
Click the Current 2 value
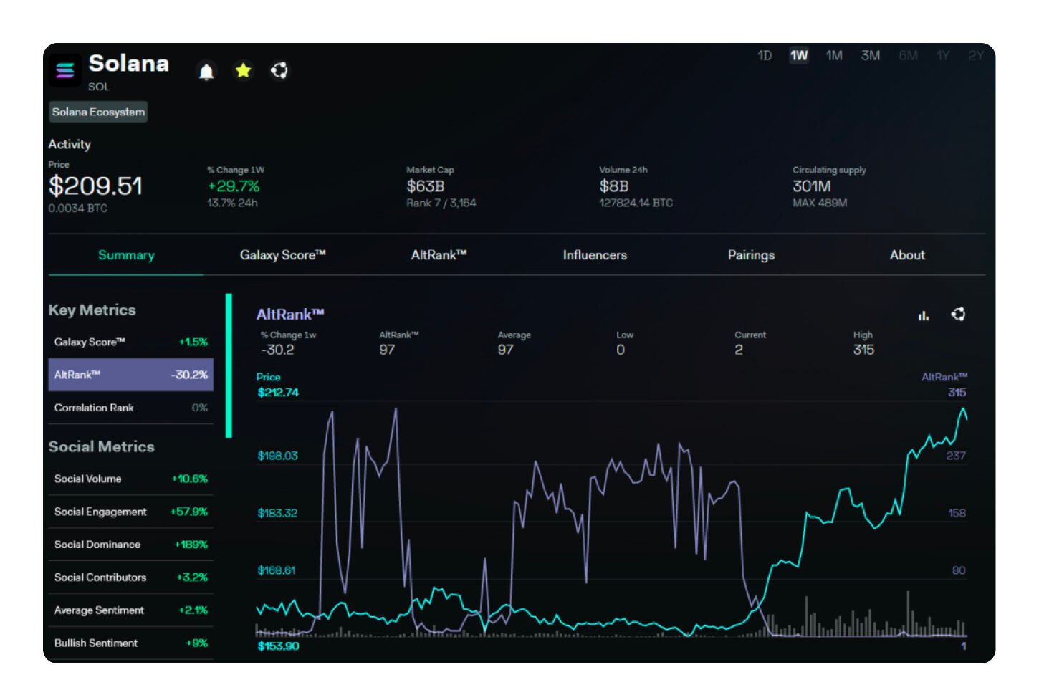pos(739,350)
